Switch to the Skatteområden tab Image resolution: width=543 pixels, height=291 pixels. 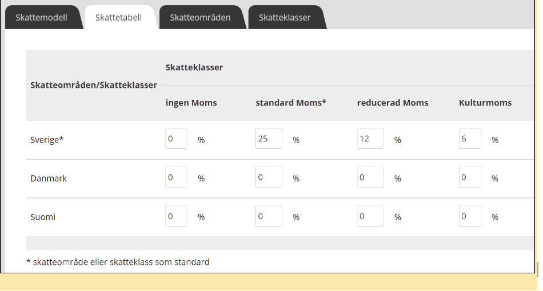click(x=200, y=17)
